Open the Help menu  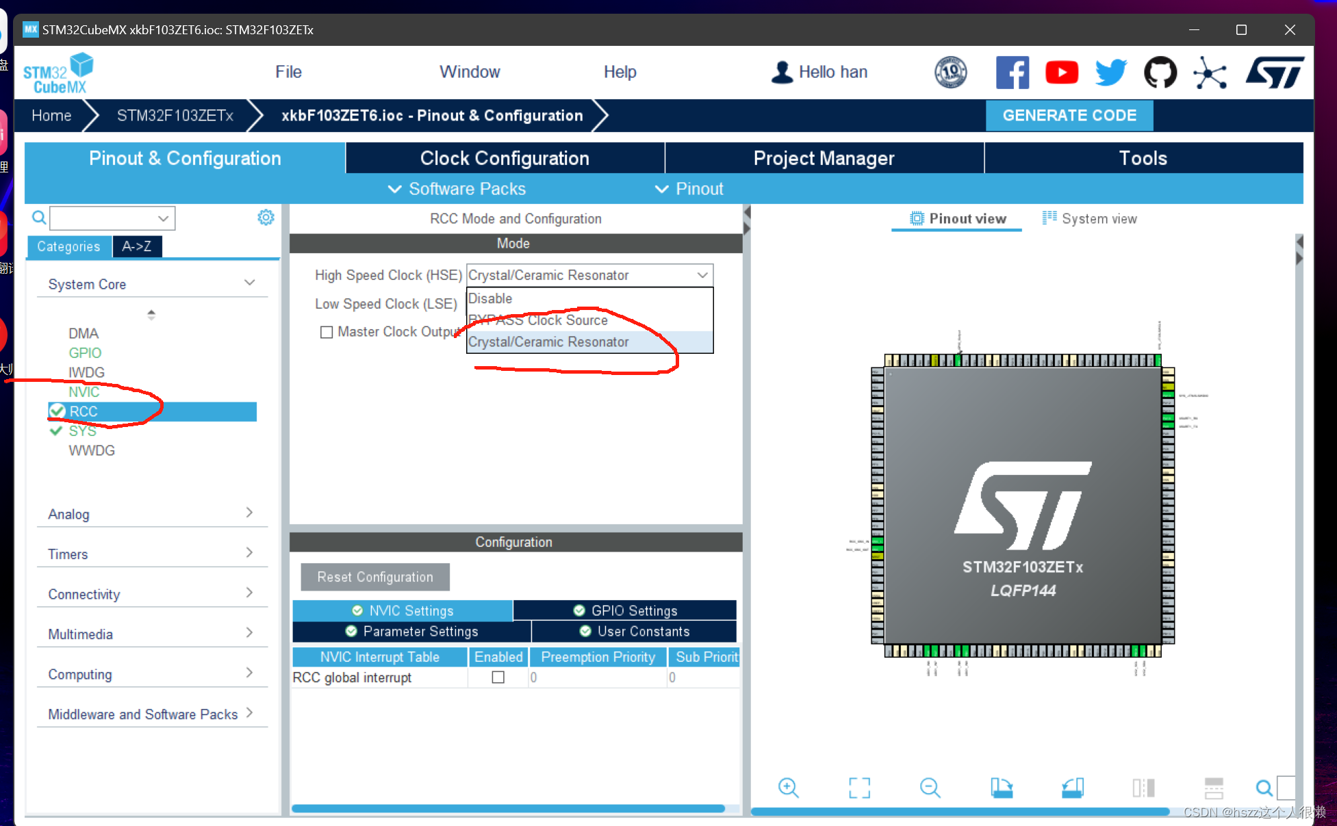(620, 72)
